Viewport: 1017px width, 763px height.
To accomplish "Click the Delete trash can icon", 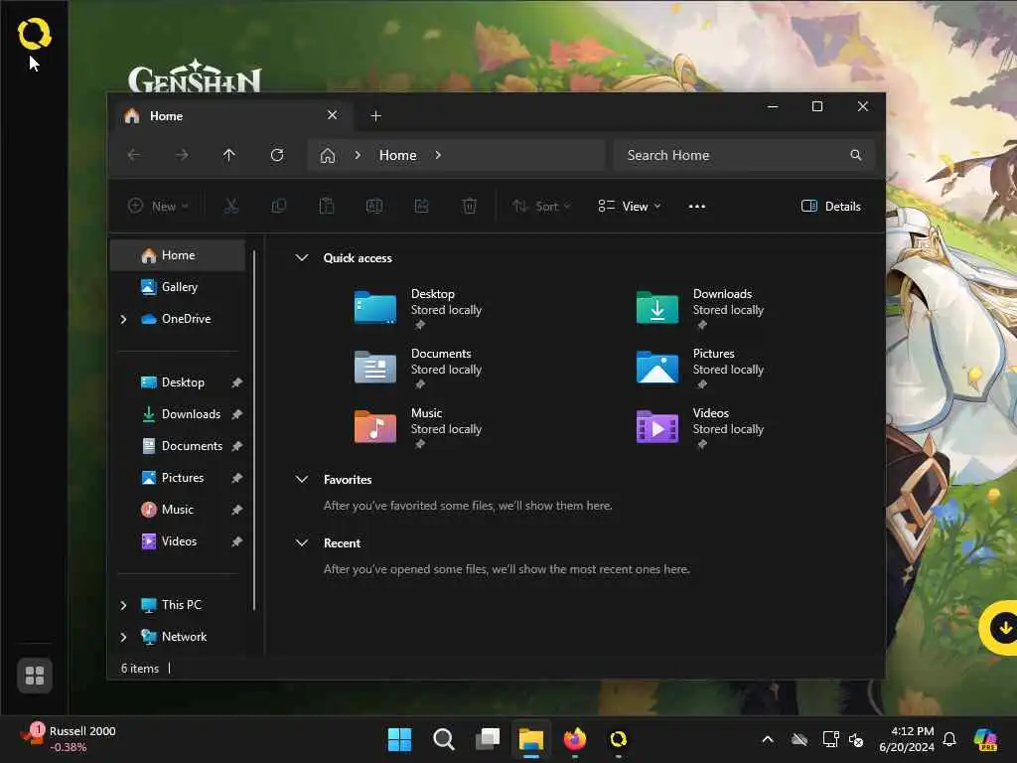I will (470, 207).
